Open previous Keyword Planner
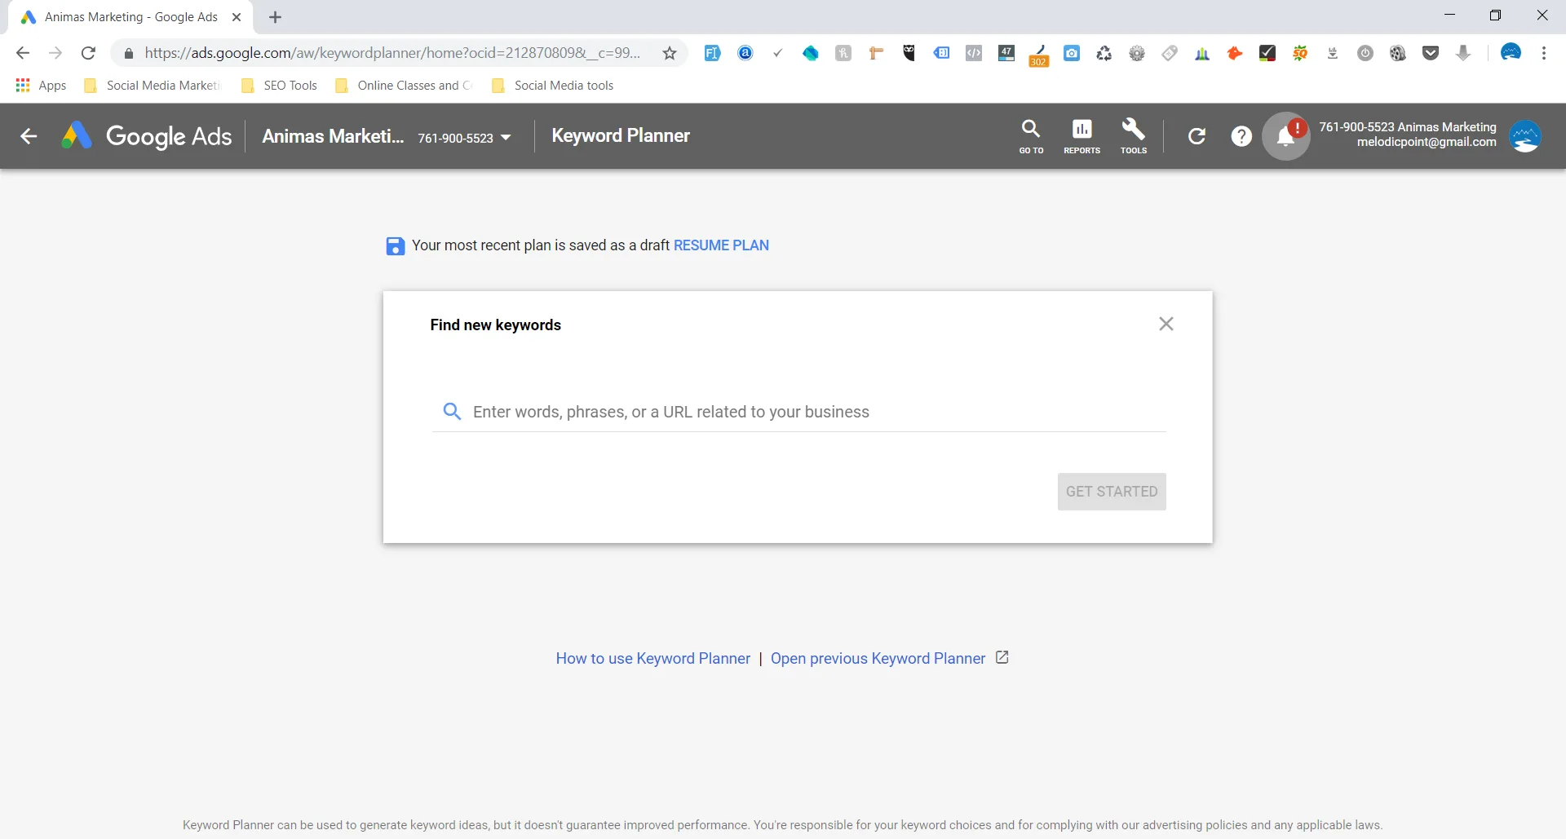The height and width of the screenshot is (839, 1566). (878, 658)
